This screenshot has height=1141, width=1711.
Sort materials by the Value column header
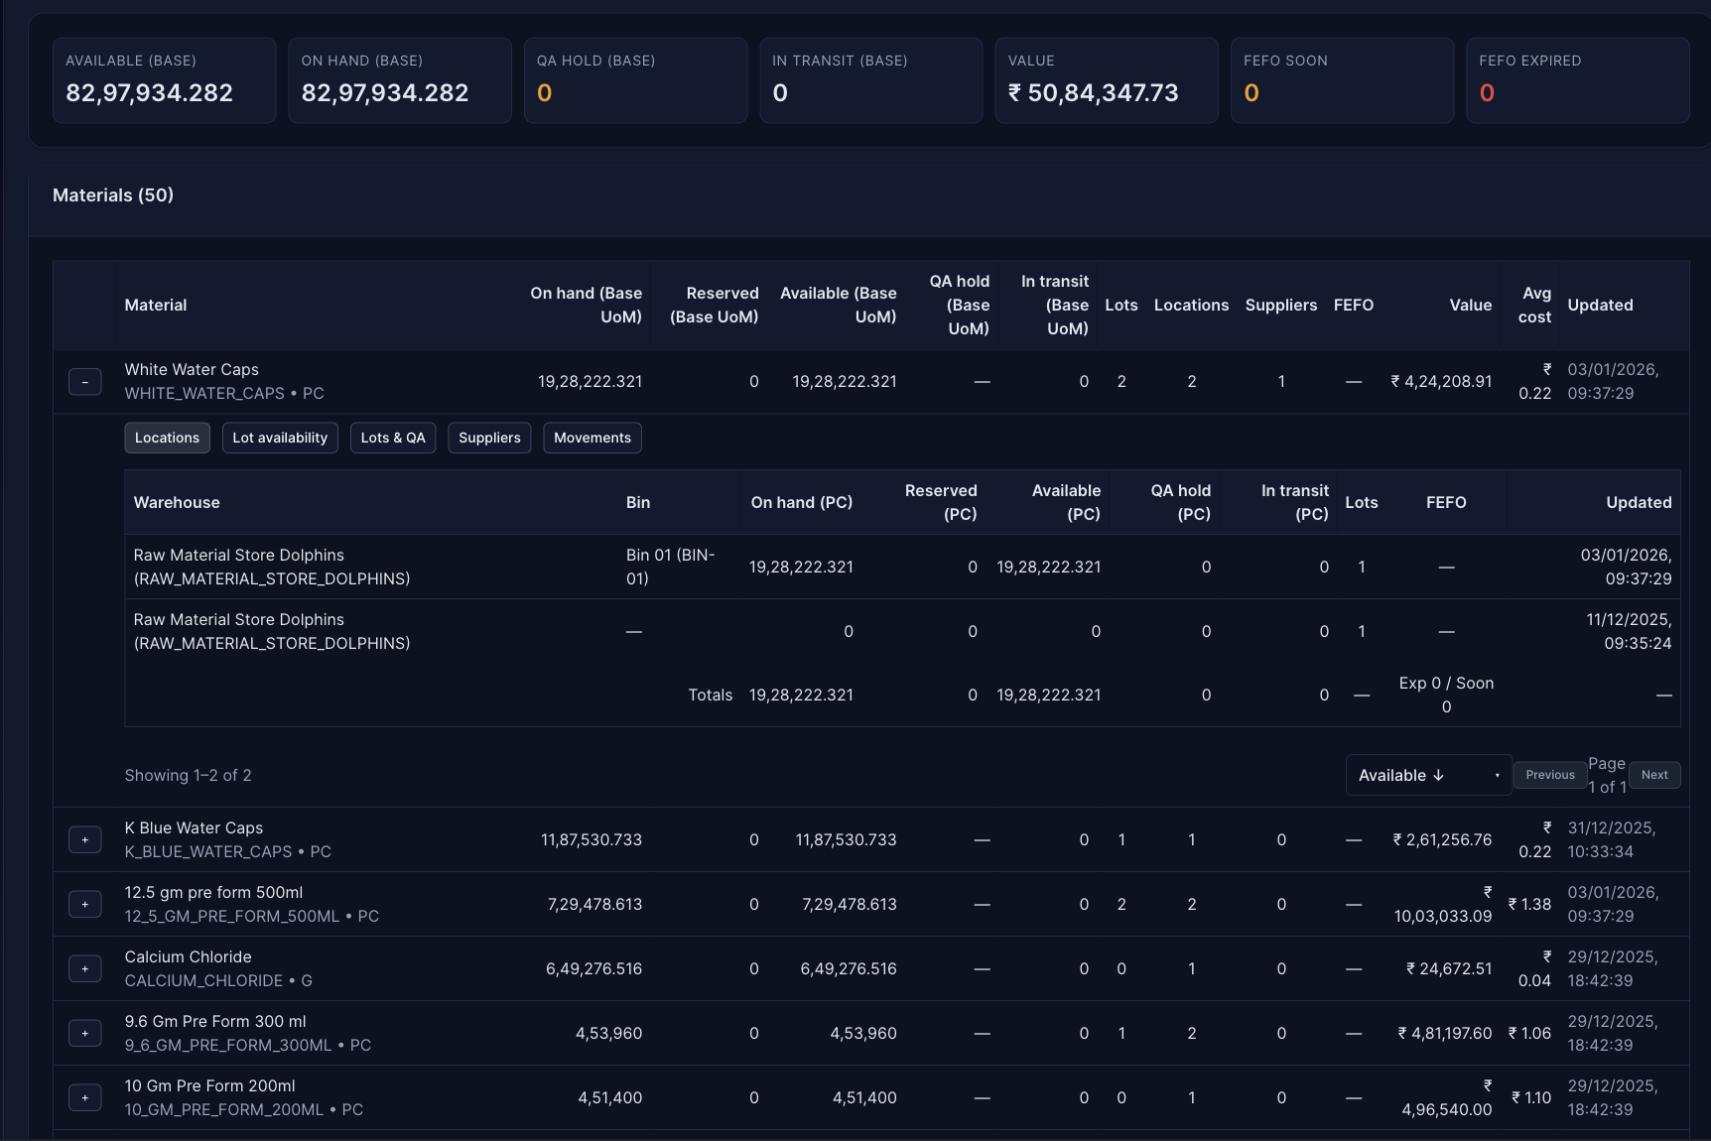point(1471,305)
